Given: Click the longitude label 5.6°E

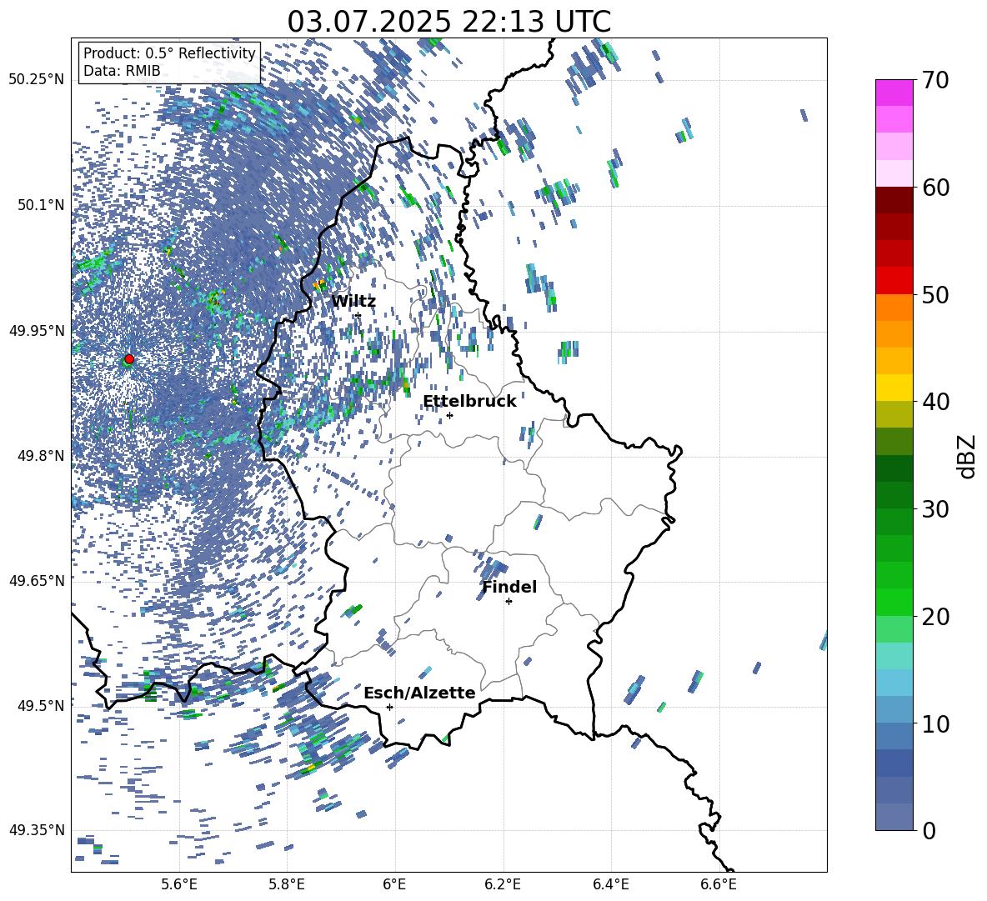Looking at the screenshot, I should coord(178,884).
